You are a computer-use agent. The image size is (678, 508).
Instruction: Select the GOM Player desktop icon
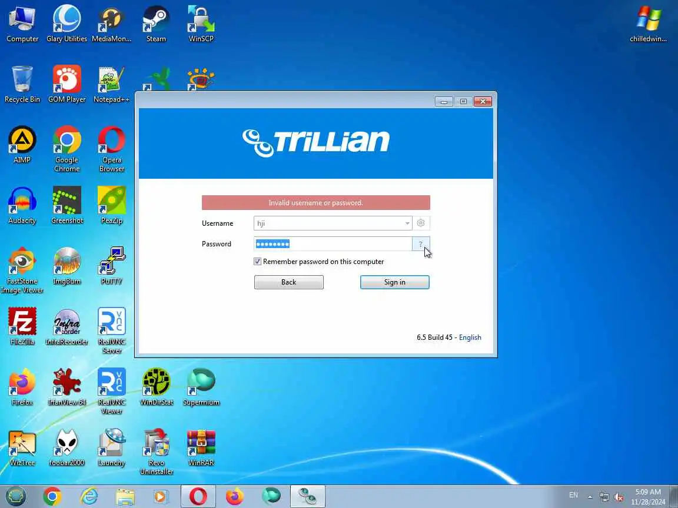pos(67,84)
